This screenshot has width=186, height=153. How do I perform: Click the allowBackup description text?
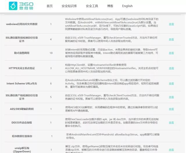[113, 136]
